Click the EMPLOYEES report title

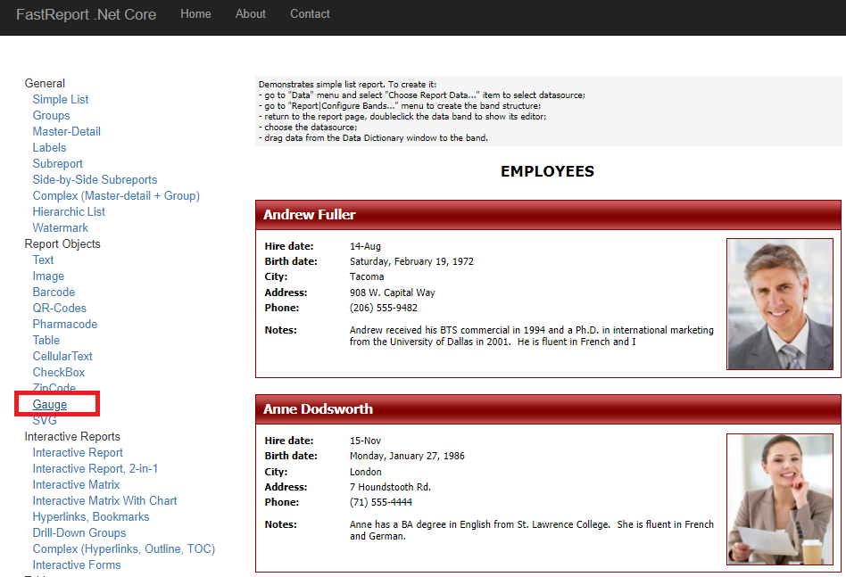click(x=547, y=171)
